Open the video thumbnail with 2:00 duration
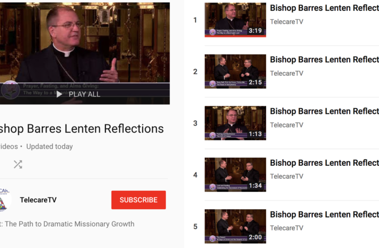The image size is (379, 248). [x=235, y=226]
